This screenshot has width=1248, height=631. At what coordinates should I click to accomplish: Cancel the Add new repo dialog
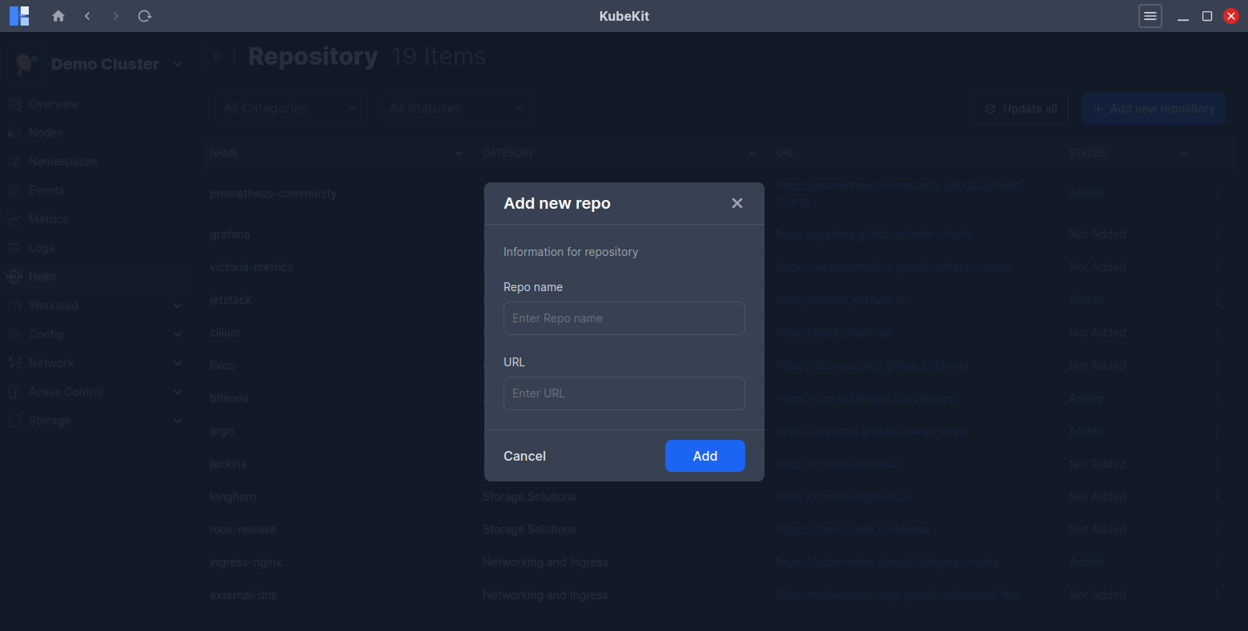click(524, 456)
